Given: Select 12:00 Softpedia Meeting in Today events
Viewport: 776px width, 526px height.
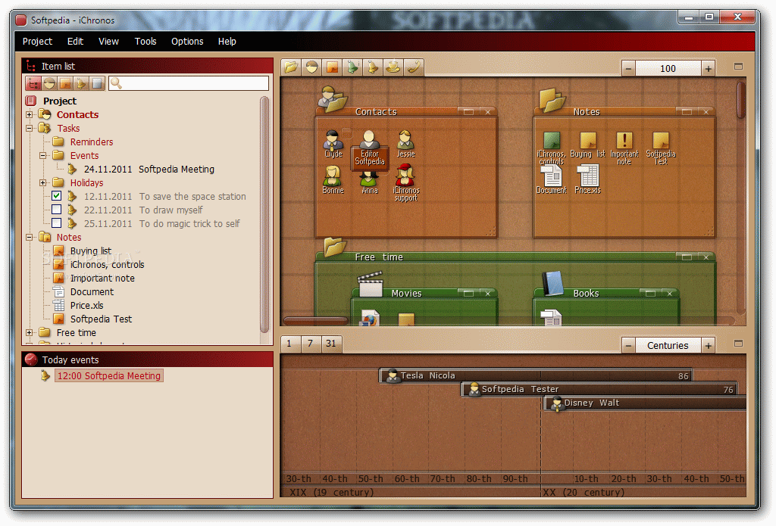Looking at the screenshot, I should (109, 375).
